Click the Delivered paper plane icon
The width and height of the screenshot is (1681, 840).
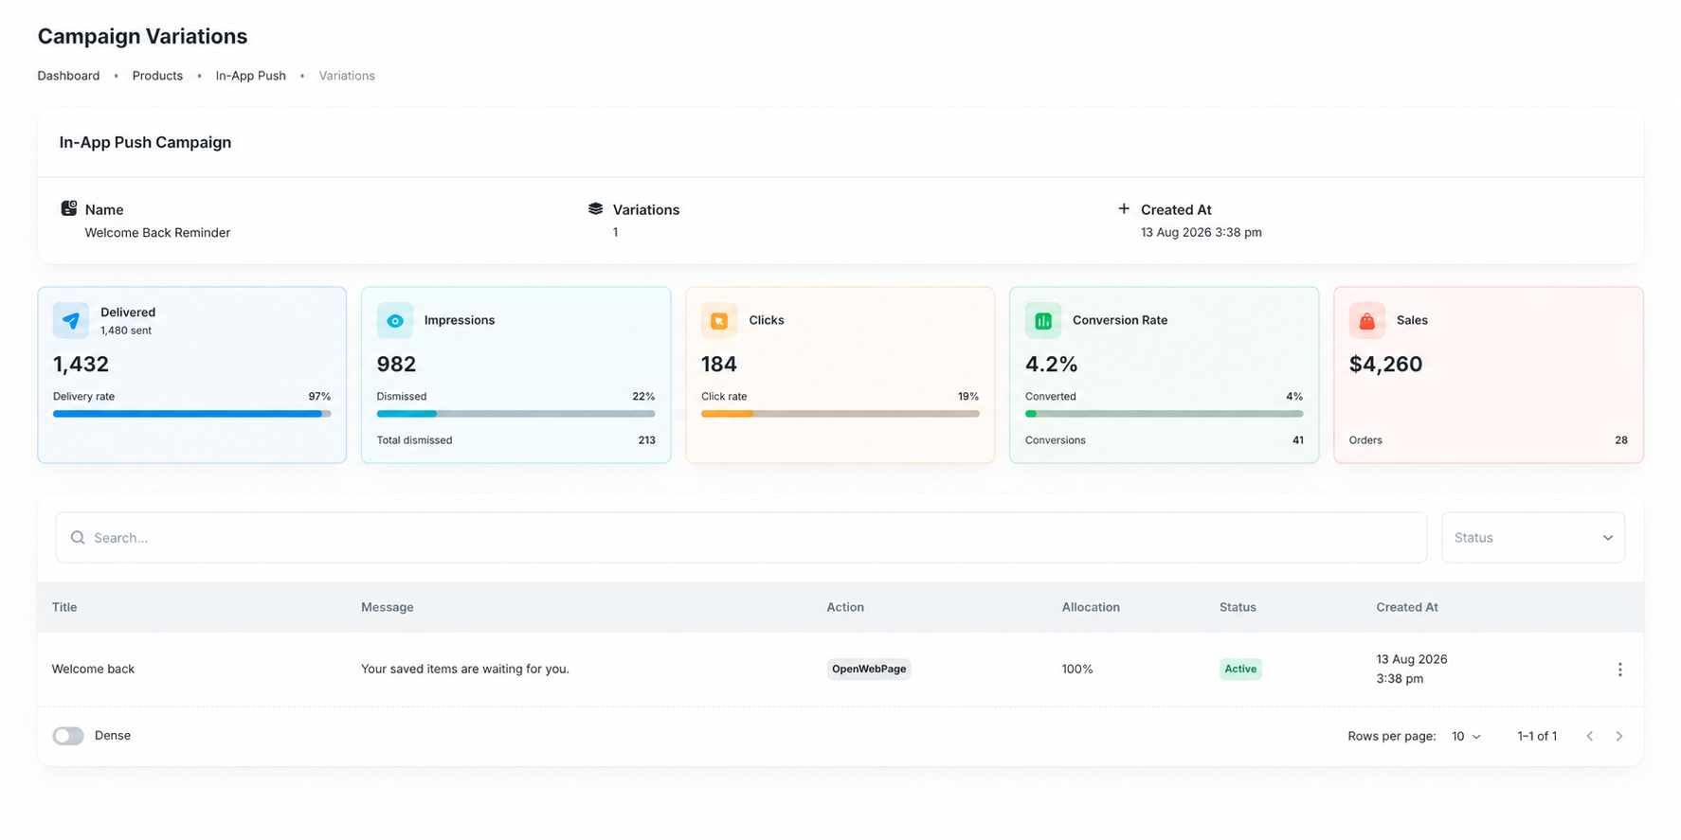[x=71, y=320]
